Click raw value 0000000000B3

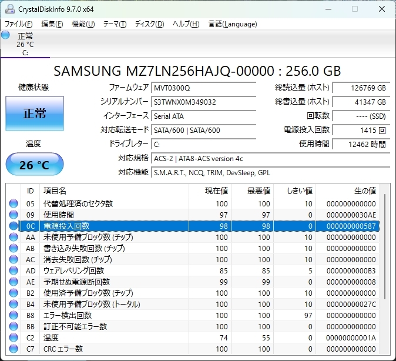[351, 270]
